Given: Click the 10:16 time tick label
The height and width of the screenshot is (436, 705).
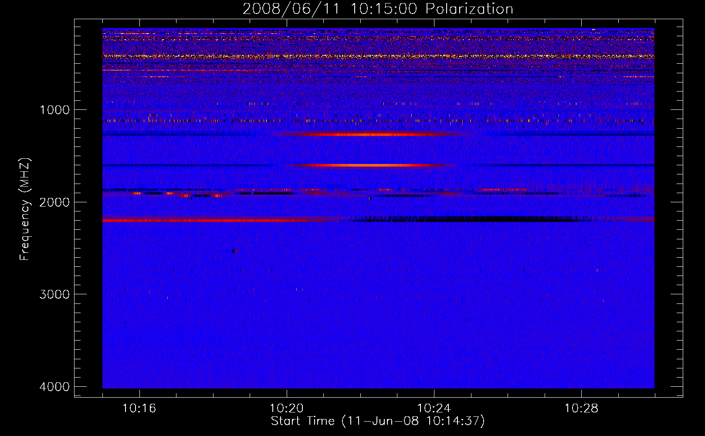Looking at the screenshot, I should (139, 409).
